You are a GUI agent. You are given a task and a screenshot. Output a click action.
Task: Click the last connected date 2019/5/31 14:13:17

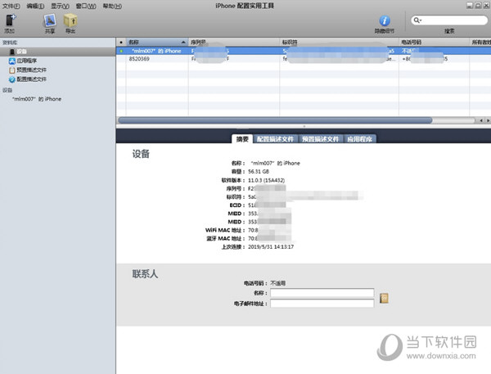coord(271,247)
